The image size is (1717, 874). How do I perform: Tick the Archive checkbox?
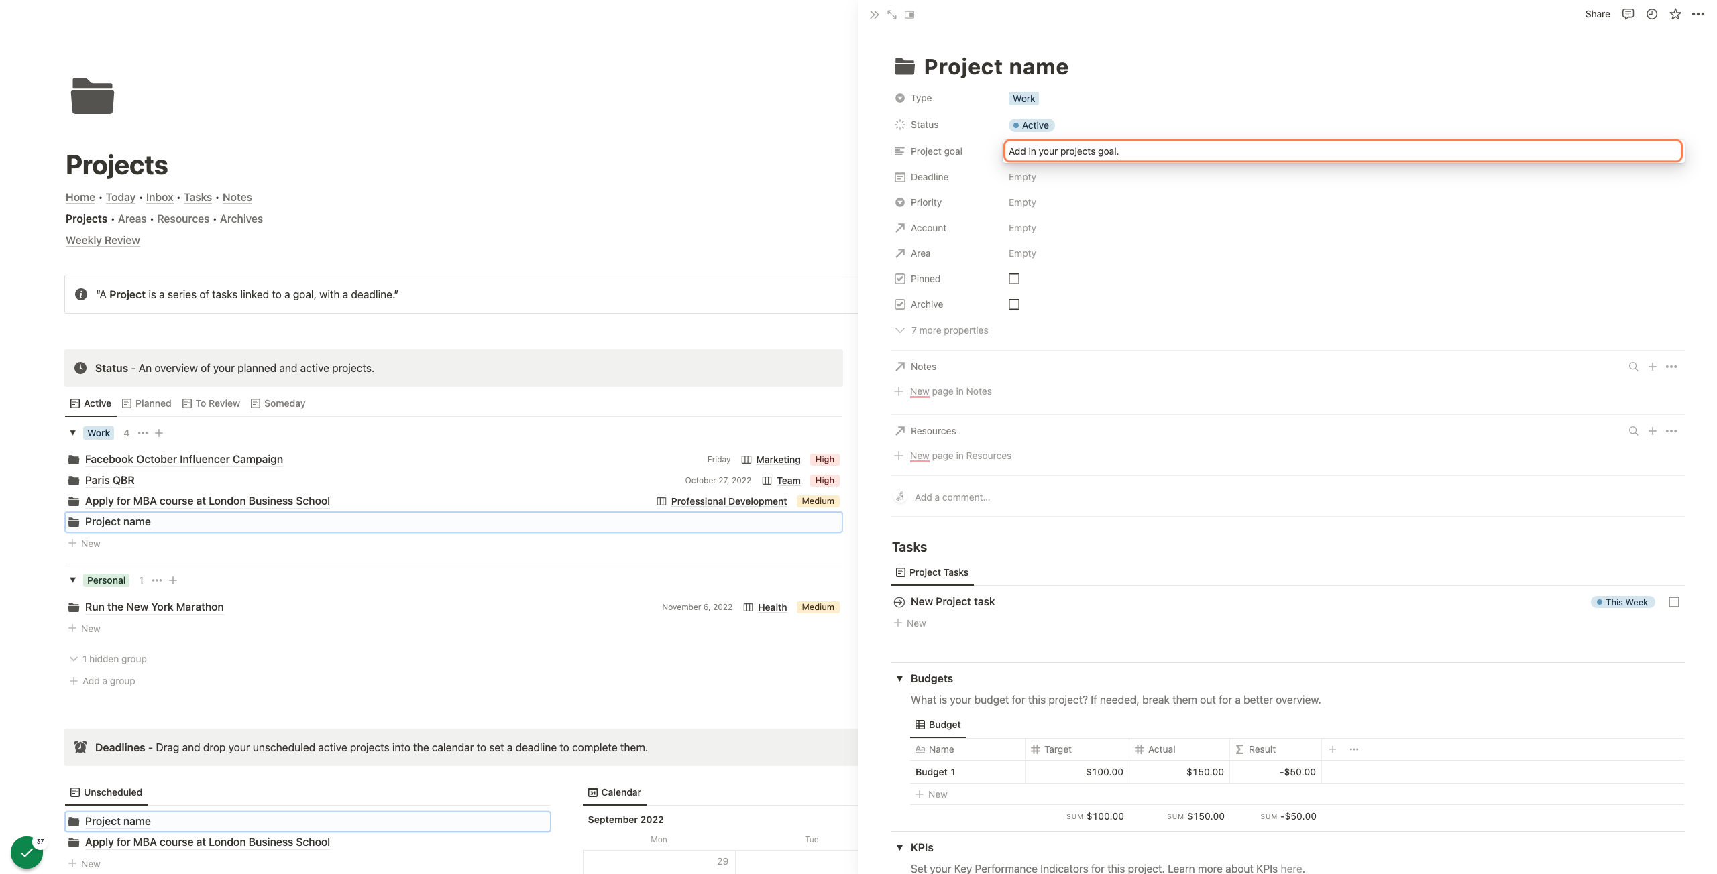pyautogui.click(x=1014, y=304)
